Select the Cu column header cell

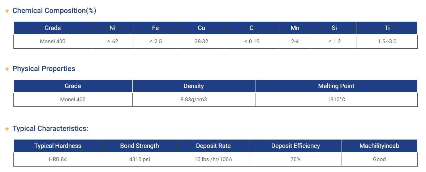[202, 28]
